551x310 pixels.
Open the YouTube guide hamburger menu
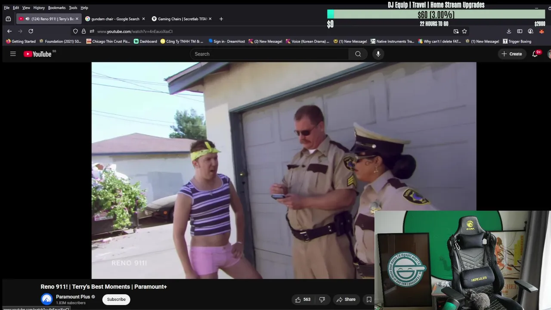(x=13, y=54)
